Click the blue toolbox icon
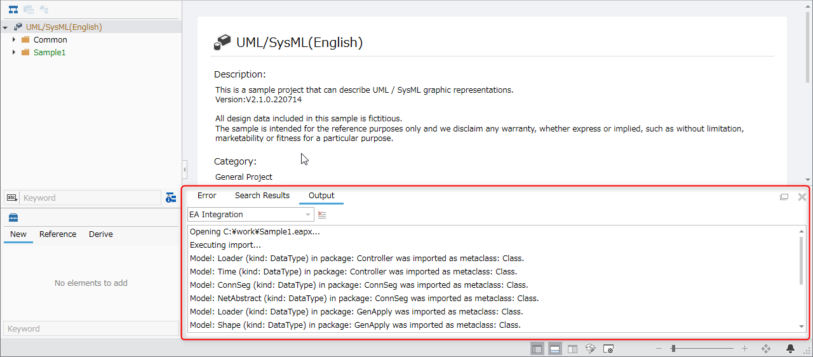The width and height of the screenshot is (813, 357). tap(13, 217)
